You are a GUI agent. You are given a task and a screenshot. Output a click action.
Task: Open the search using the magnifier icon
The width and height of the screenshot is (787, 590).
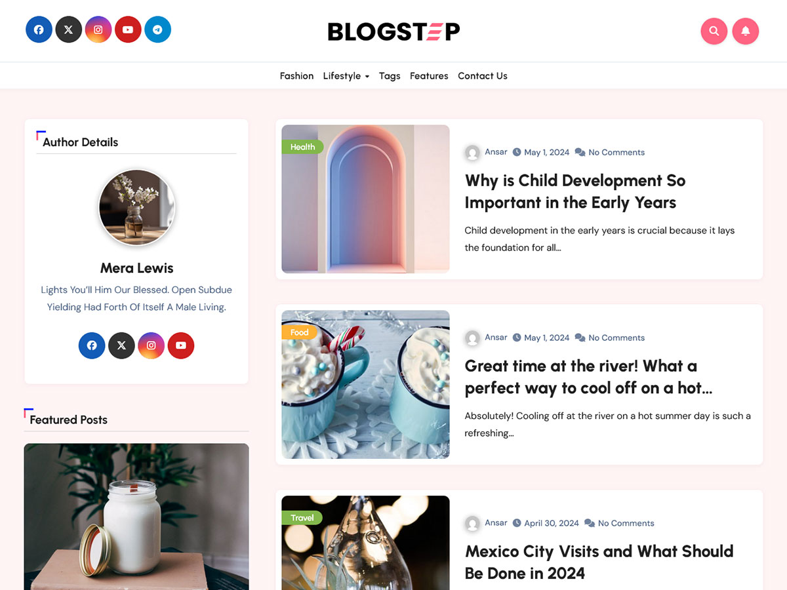[714, 31]
